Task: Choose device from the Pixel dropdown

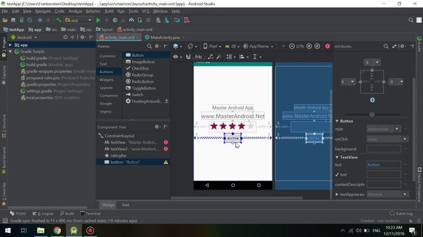Action: point(212,46)
